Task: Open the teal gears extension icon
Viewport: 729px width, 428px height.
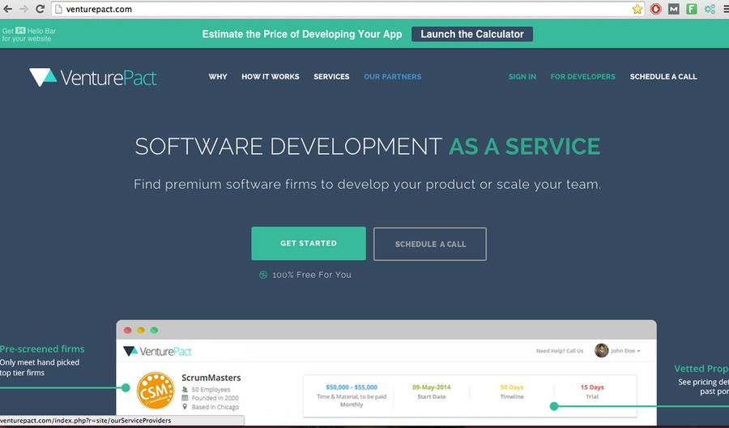Action: 710,9
